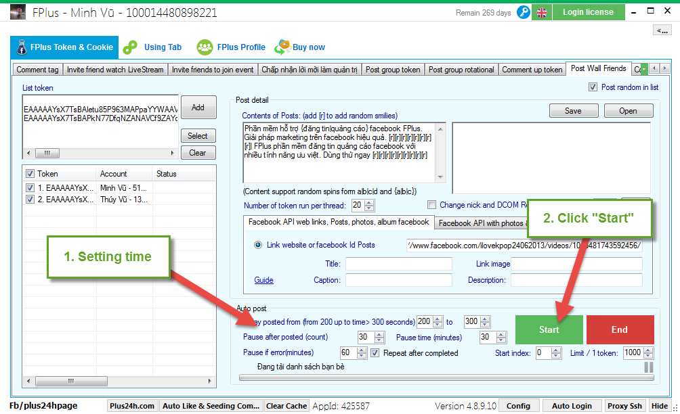Open saved post content
This screenshot has height=414, width=680.
click(x=628, y=111)
